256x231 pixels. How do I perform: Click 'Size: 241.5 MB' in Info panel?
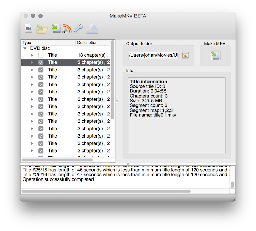pos(146,101)
